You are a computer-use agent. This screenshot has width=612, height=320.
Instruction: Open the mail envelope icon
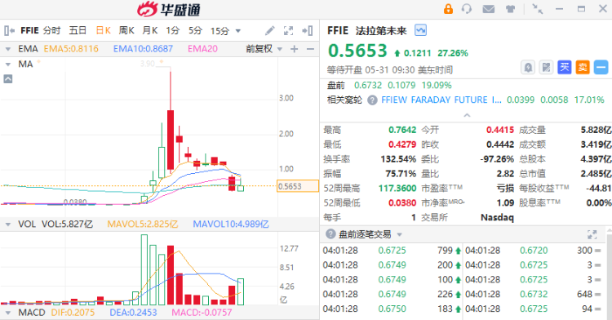point(488,9)
